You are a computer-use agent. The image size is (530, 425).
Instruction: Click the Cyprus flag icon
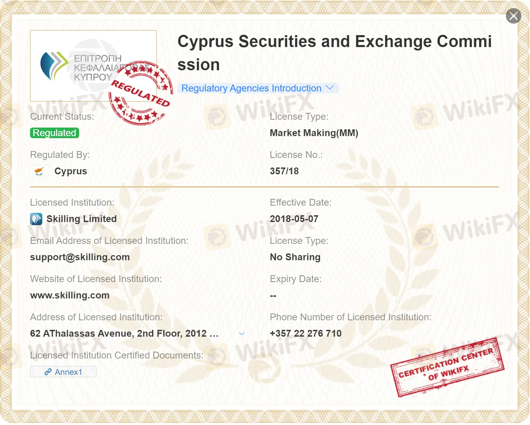click(x=39, y=171)
